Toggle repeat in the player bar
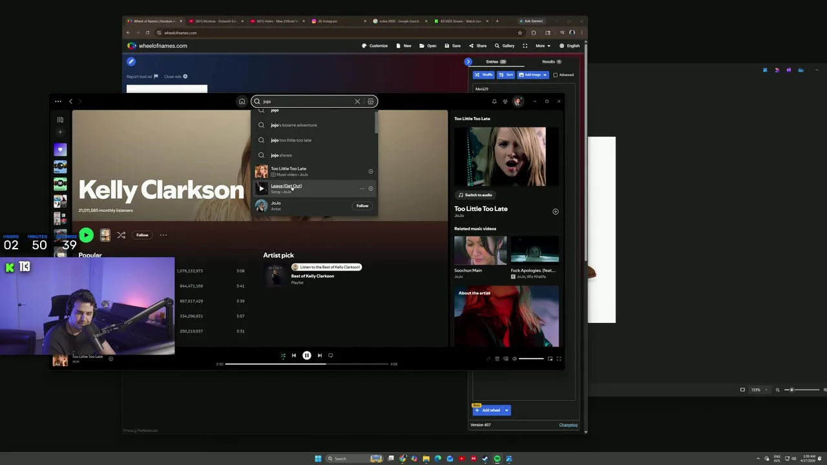This screenshot has width=827, height=465. [331, 355]
